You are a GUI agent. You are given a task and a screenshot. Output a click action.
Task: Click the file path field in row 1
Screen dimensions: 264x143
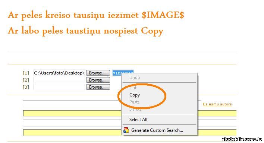pyautogui.click(x=59, y=73)
